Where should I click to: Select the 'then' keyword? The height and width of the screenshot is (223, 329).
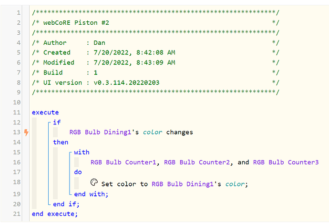61,142
